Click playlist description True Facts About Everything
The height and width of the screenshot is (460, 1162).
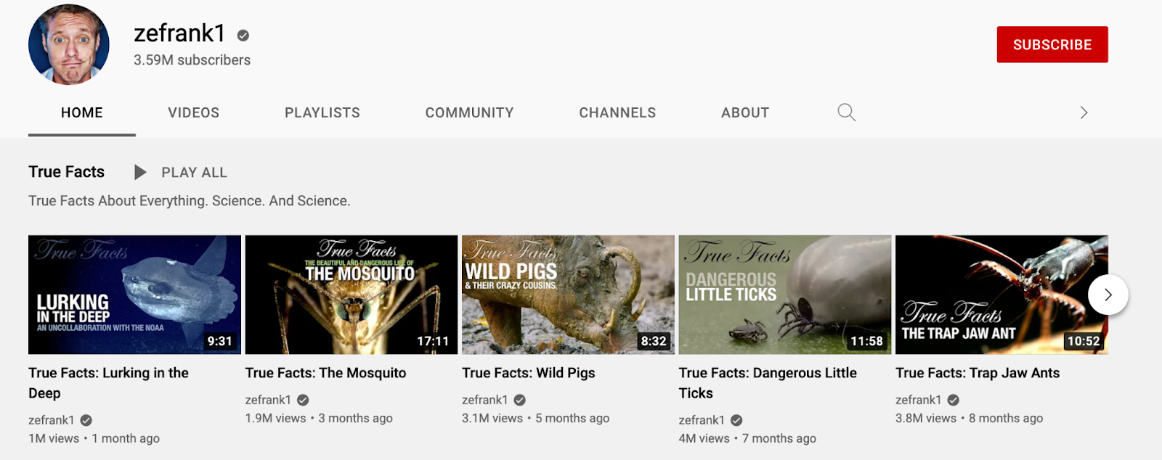190,201
